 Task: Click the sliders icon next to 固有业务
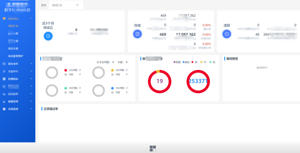[x=4, y=64]
